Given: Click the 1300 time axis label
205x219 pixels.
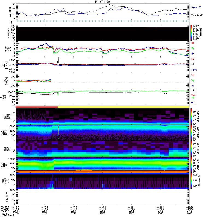Looking at the screenshot, I should coord(102,213).
